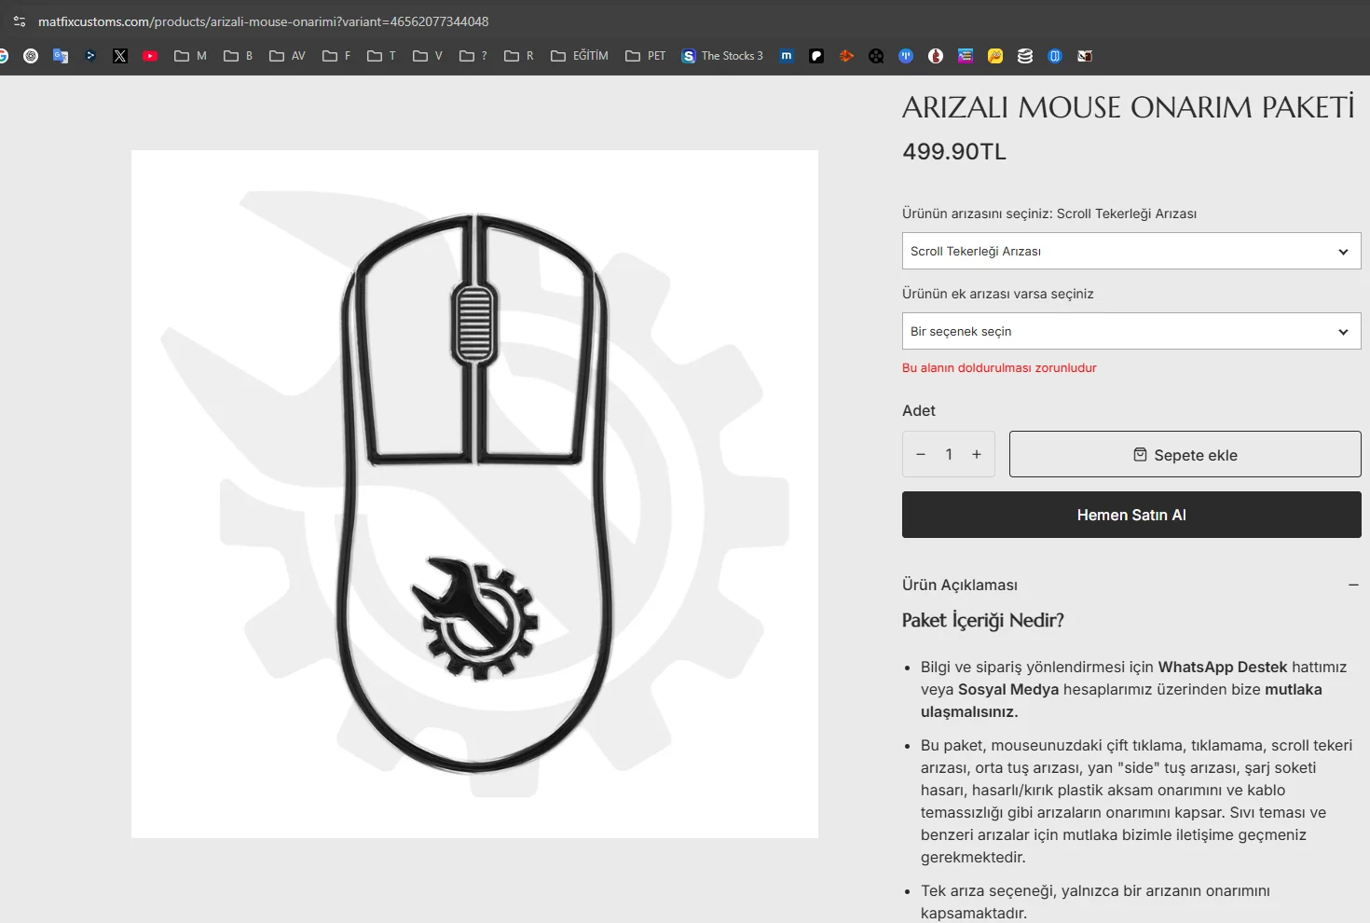Open the R bookmarks folder
This screenshot has height=923, width=1370.
pos(519,56)
